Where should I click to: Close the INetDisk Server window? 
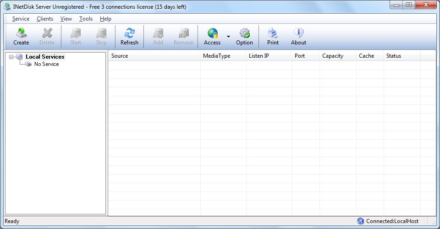click(x=426, y=5)
